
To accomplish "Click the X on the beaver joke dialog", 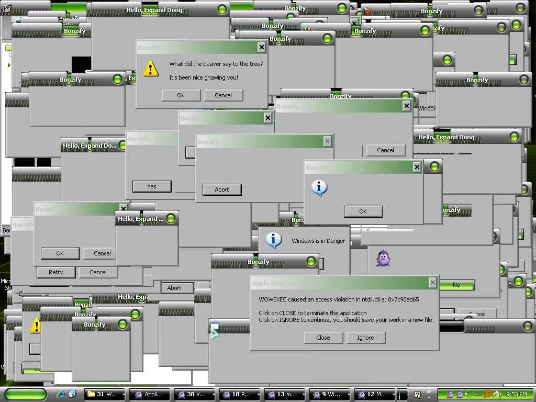I will point(262,47).
